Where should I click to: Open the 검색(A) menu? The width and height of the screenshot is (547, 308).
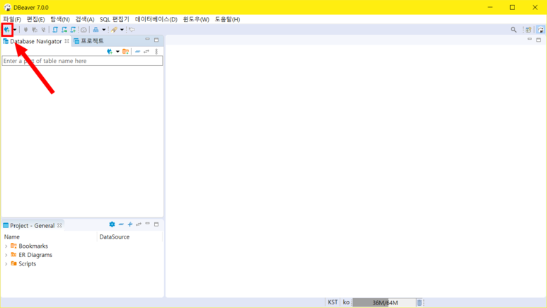point(85,19)
